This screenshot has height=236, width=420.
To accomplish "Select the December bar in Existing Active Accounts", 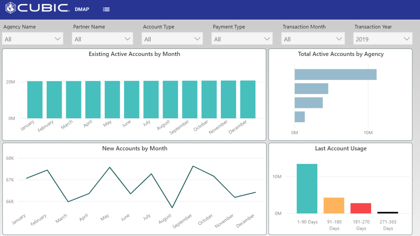I will pos(248,99).
